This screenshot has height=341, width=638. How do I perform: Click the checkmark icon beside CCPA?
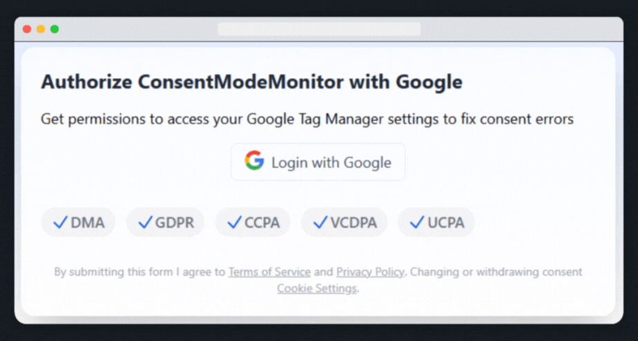[234, 222]
